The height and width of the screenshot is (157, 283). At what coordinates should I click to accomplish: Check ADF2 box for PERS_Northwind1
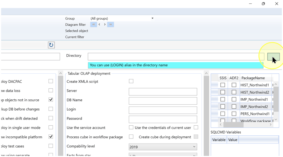point(234,114)
